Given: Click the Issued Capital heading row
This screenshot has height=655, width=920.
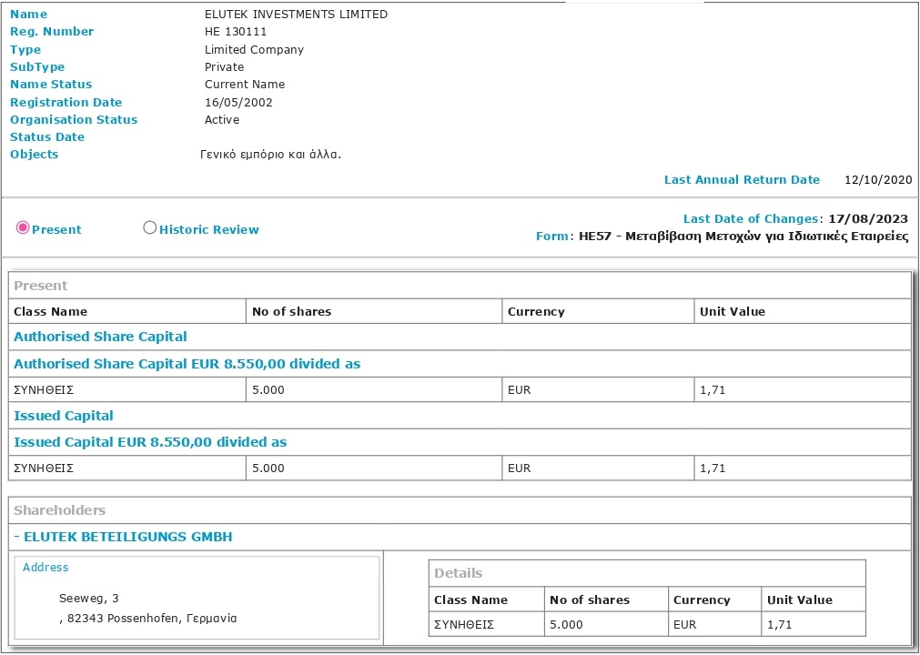Looking at the screenshot, I should coord(460,416).
